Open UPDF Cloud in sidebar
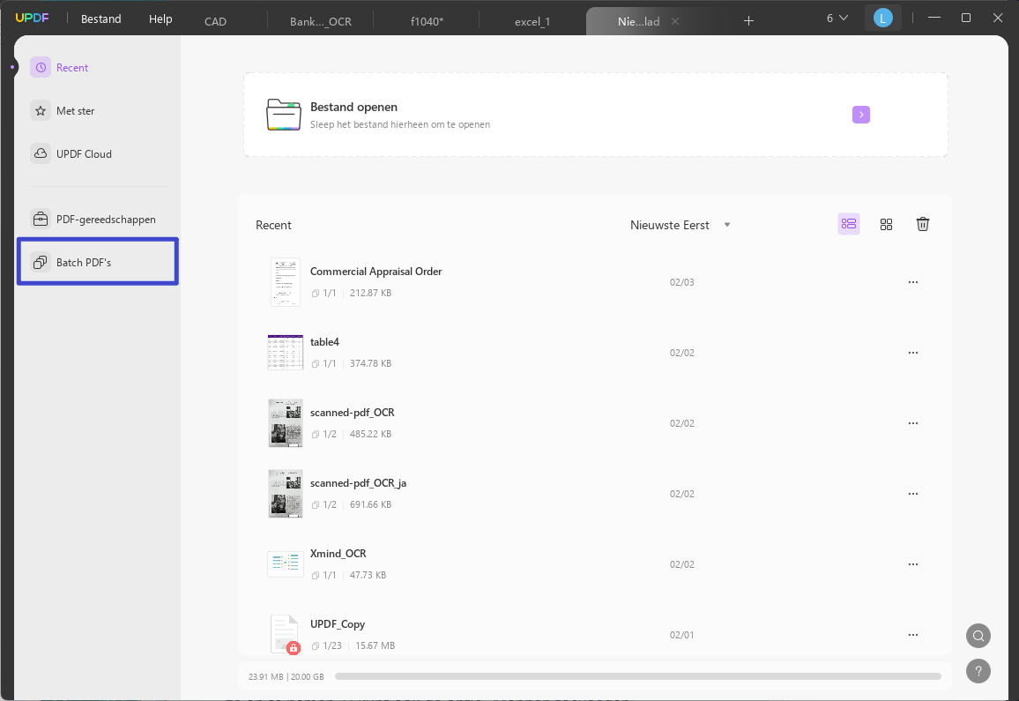This screenshot has width=1019, height=701. 71,154
